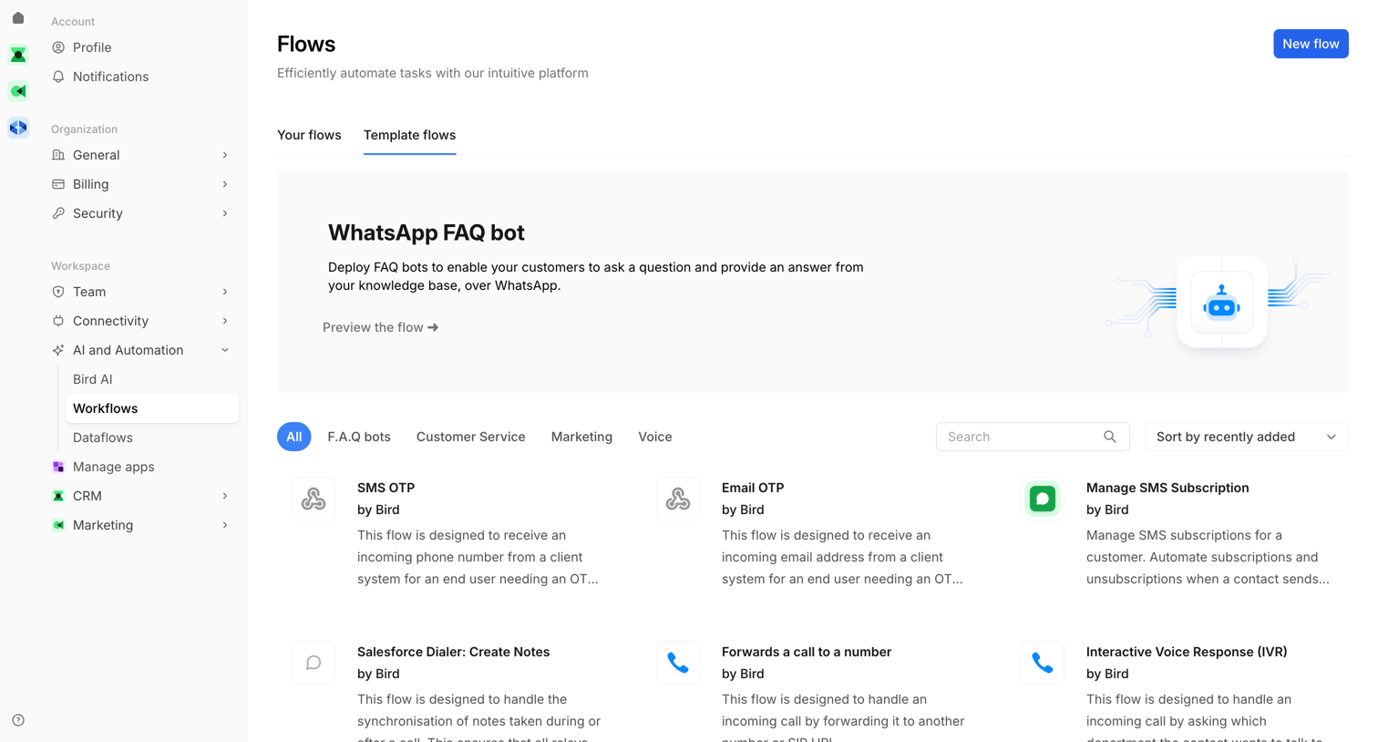Click the AI and Automation sparkle icon

58,350
